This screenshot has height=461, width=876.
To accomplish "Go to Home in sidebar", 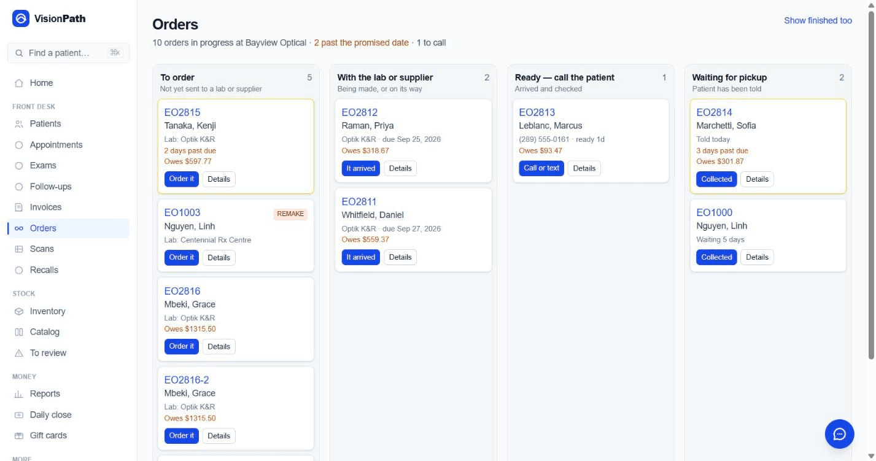I will [68, 83].
